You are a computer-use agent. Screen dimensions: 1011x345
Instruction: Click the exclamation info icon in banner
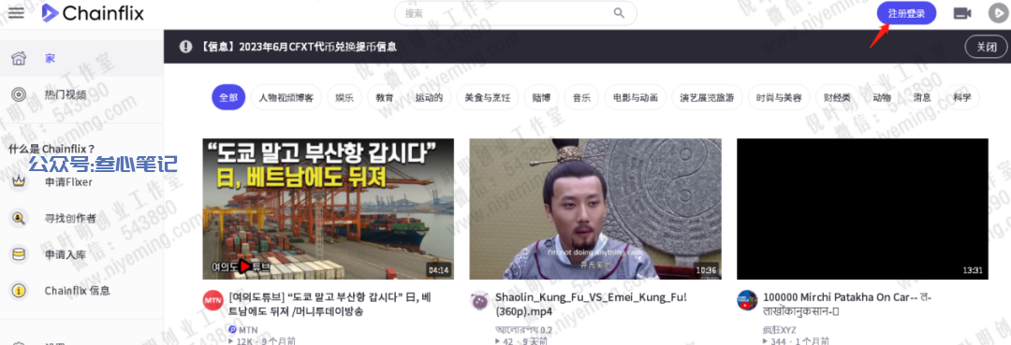pos(185,47)
